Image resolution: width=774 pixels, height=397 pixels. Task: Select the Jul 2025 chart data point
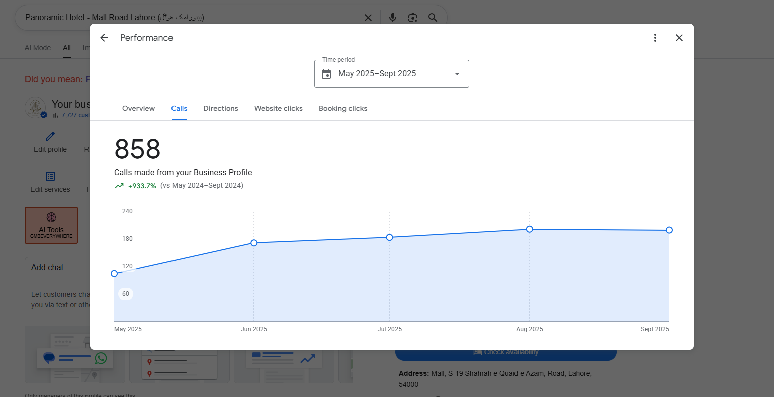389,237
